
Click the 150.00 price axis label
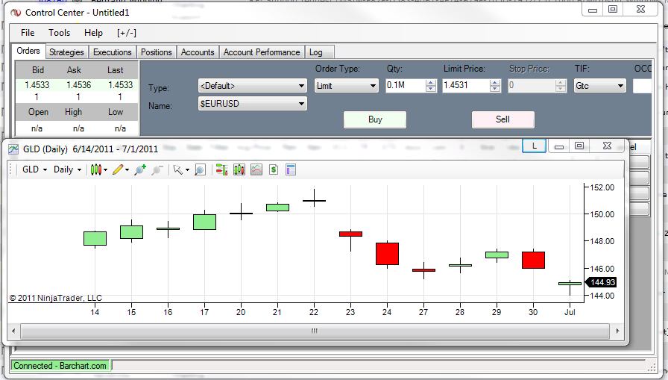602,214
